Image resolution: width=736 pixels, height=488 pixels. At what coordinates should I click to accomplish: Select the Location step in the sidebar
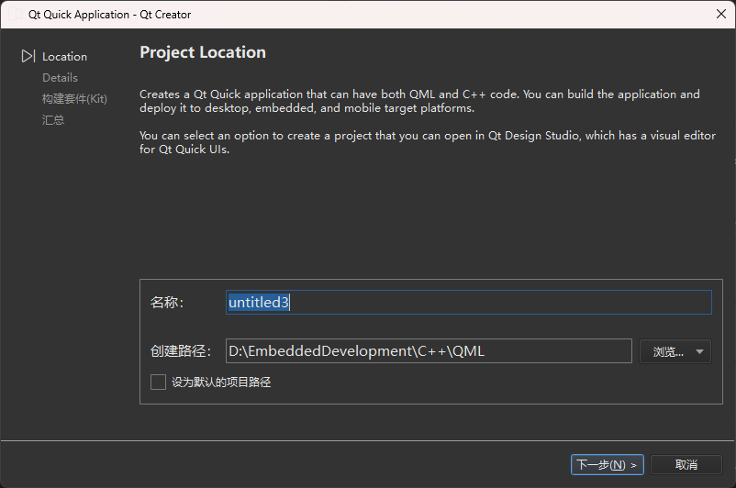[65, 56]
